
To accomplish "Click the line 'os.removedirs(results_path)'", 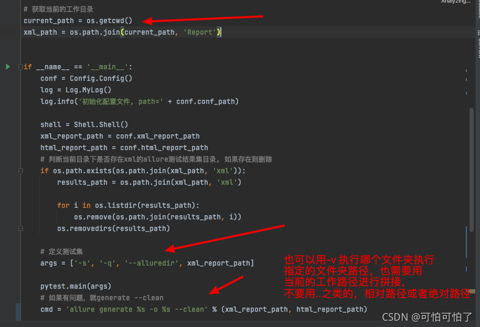I will 113,229.
